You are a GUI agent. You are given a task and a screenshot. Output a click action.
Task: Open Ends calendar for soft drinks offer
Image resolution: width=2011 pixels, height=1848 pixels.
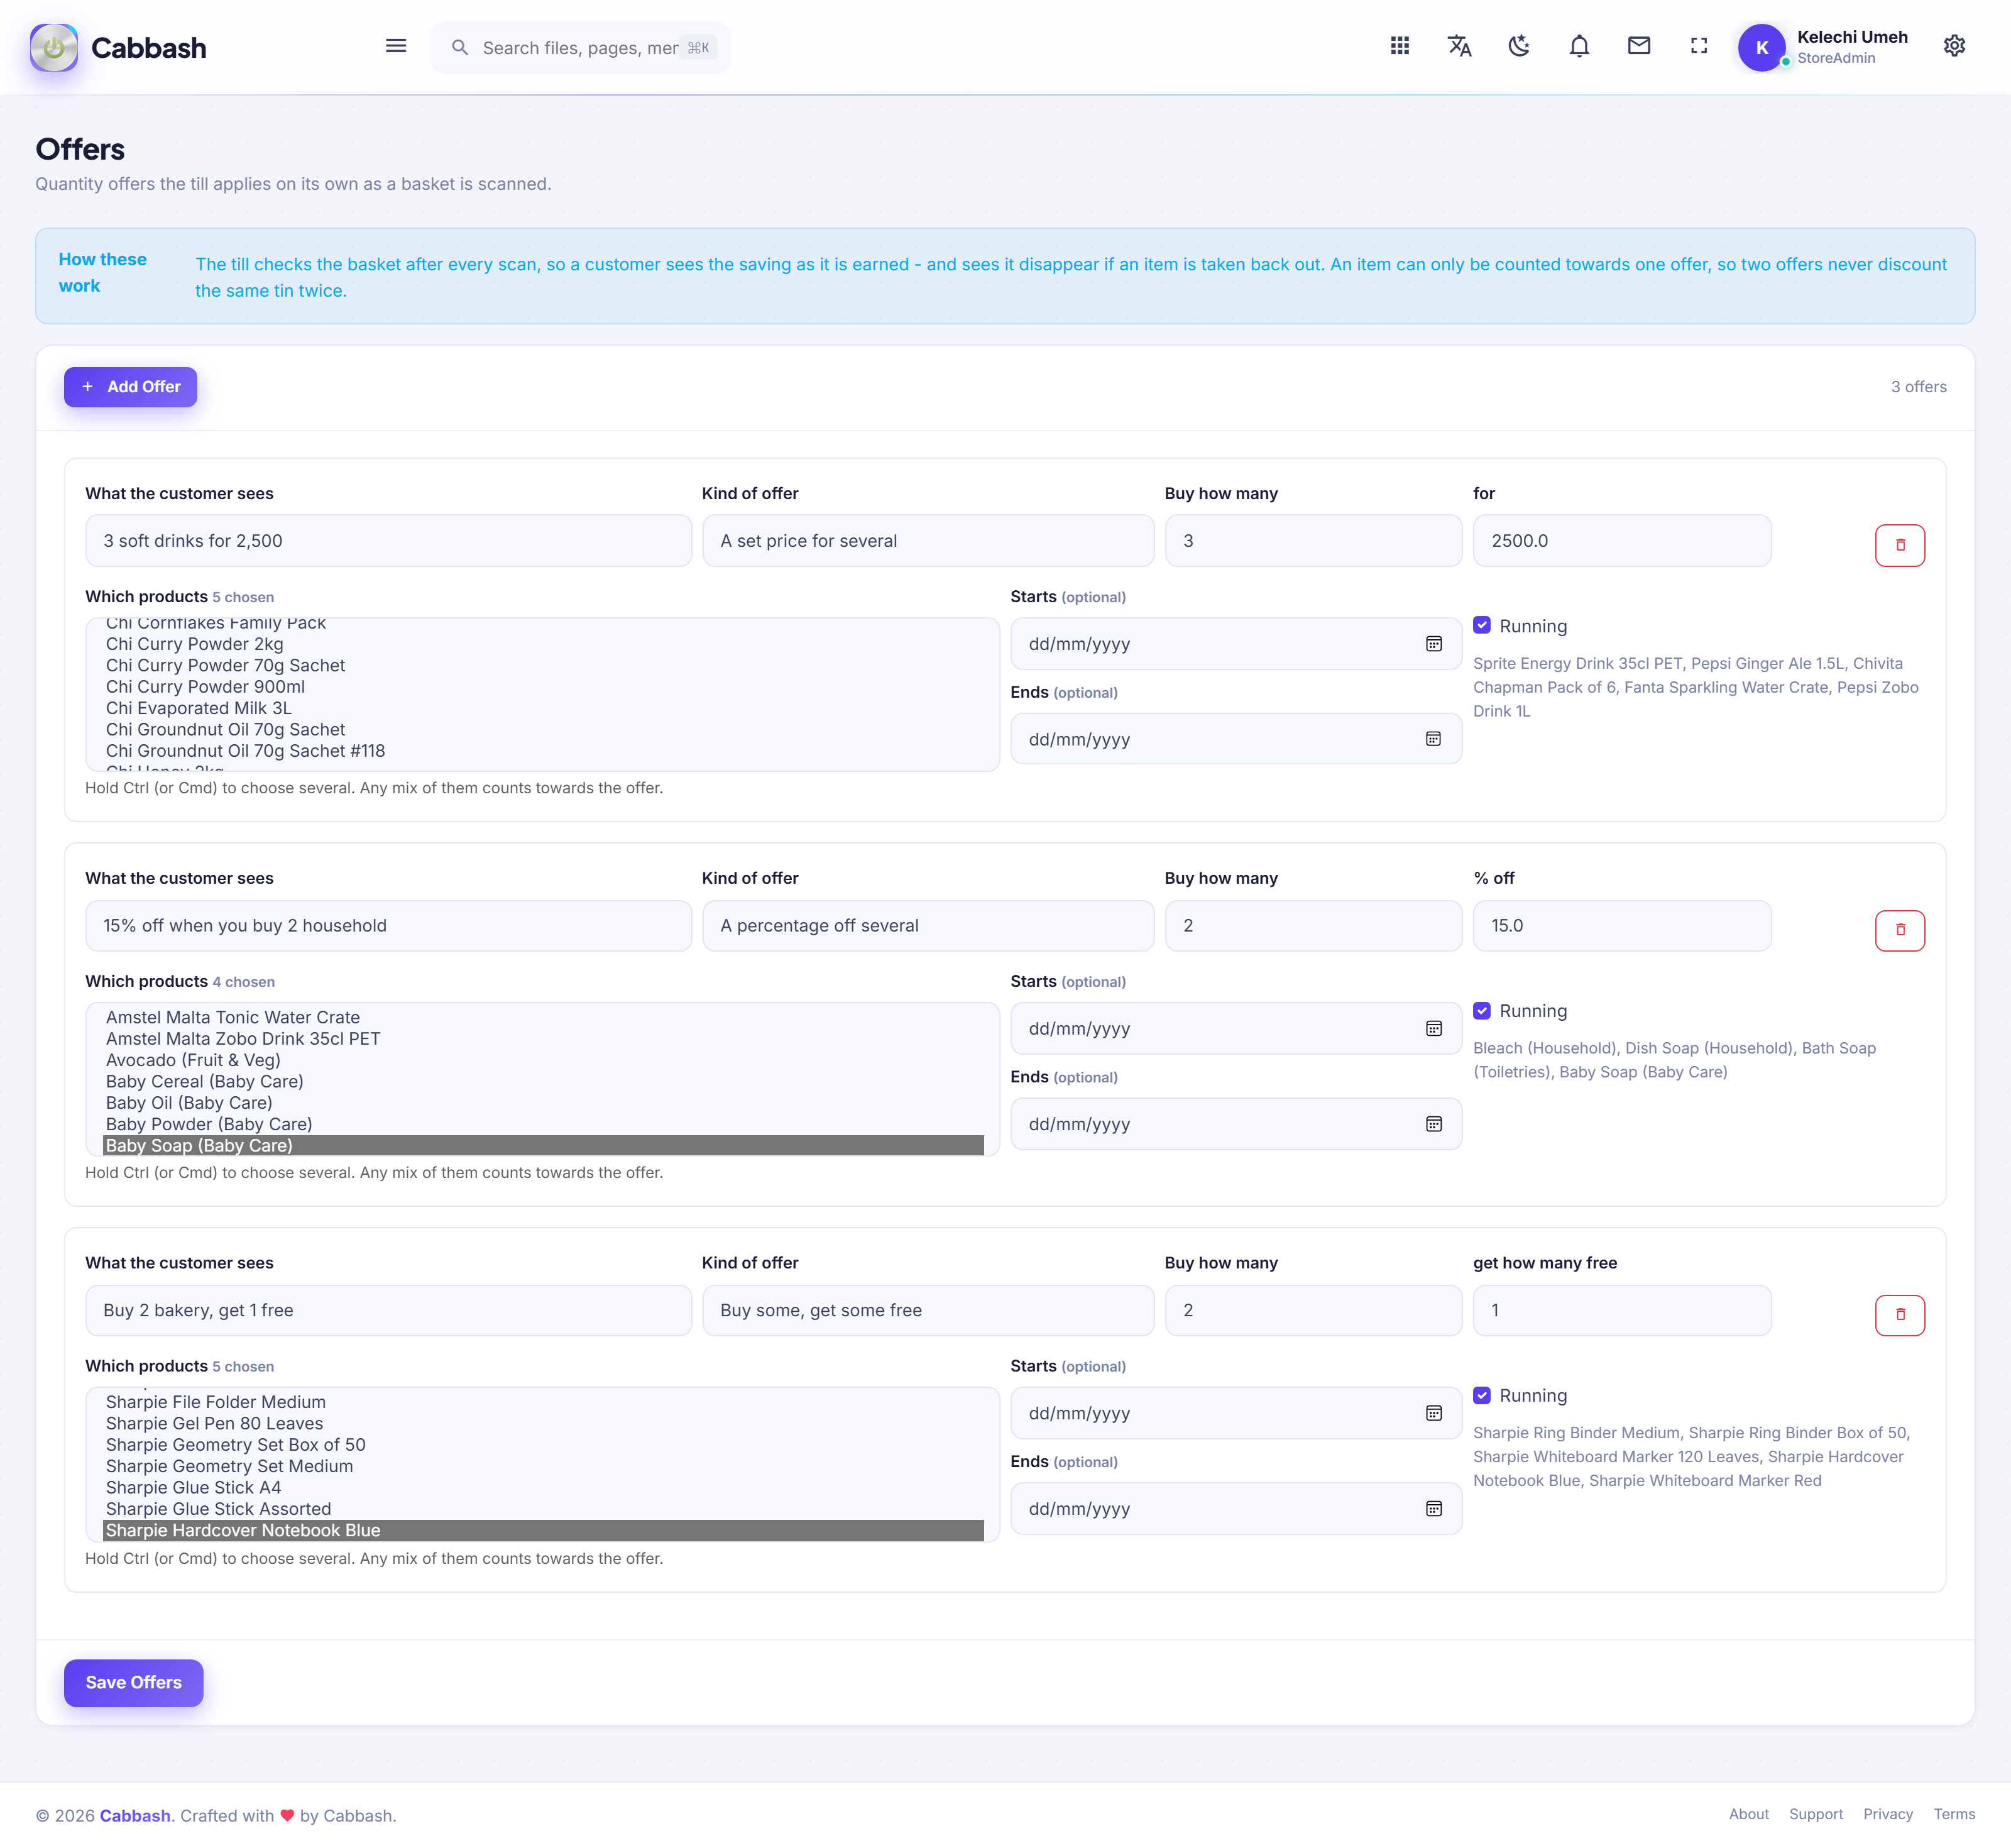coord(1433,739)
